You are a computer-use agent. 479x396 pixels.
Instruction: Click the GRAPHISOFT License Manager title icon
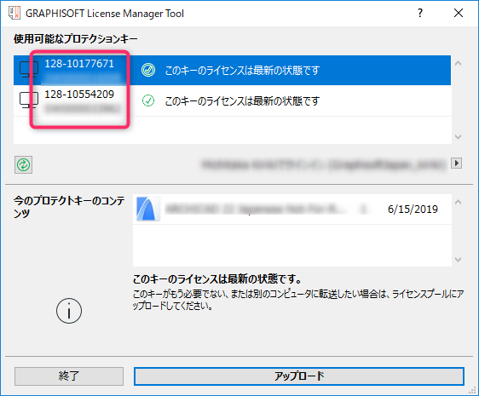click(x=14, y=13)
